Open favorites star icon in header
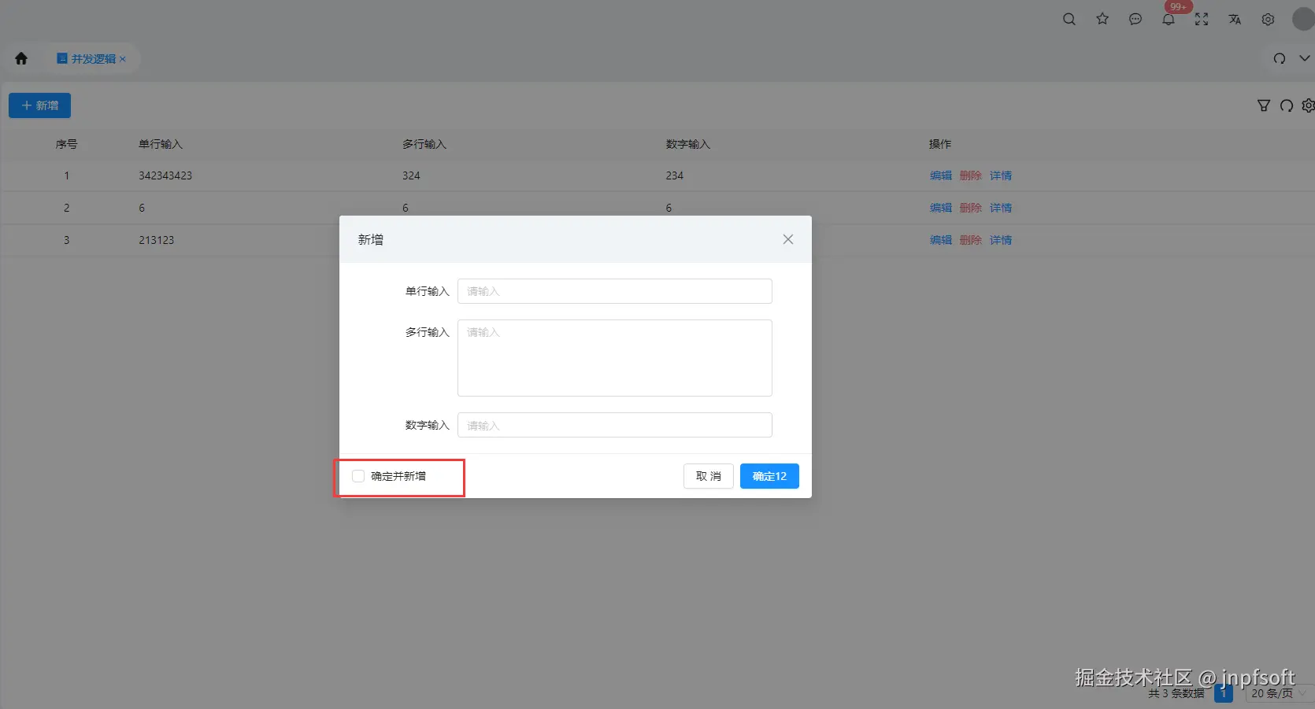 [1102, 19]
